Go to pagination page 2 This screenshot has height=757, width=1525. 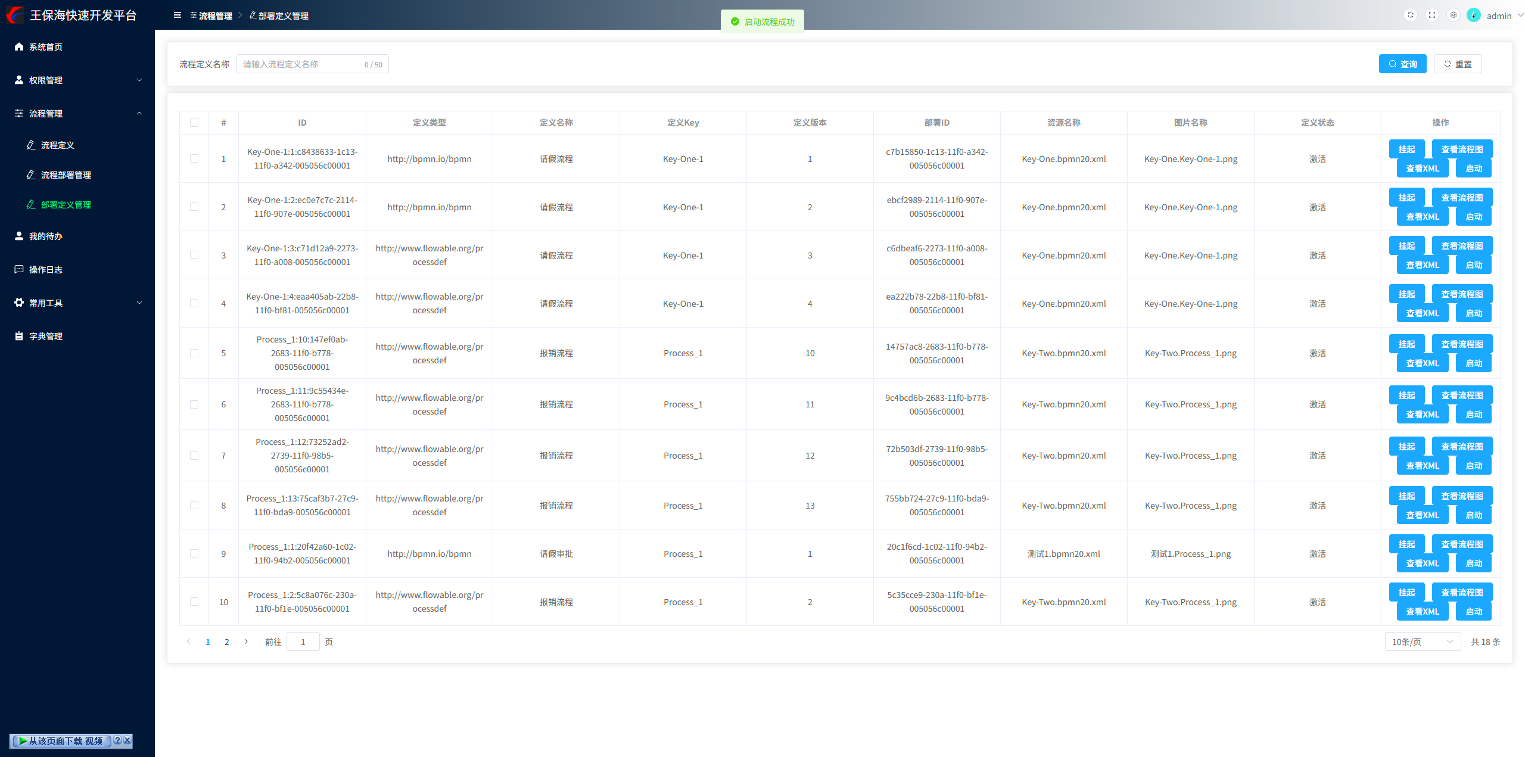pyautogui.click(x=226, y=642)
